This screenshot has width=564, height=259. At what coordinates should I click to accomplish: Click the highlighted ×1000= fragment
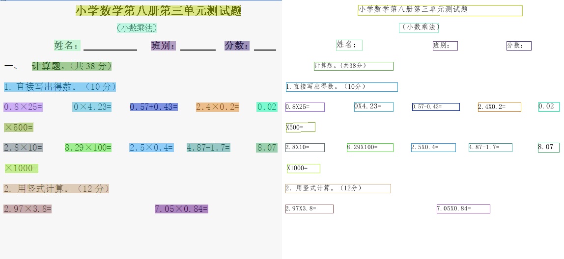[21, 168]
